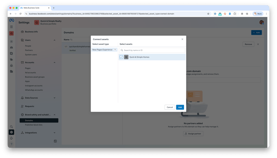277x158 pixels.
Task: Open Publisher block lists
Action: coord(34,125)
